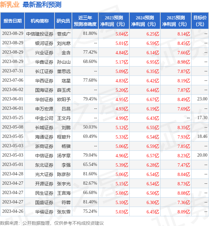This screenshot has width=209, height=226.
Task: Click 2023 profit value 5.39亿
Action: click(x=122, y=165)
